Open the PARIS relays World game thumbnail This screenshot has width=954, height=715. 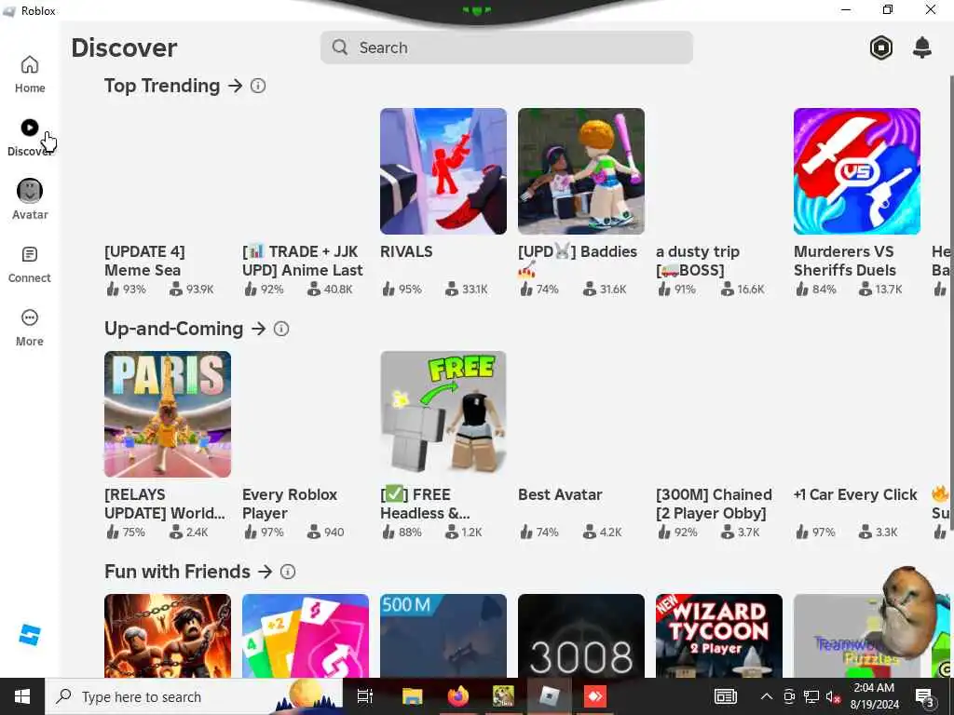pos(168,414)
